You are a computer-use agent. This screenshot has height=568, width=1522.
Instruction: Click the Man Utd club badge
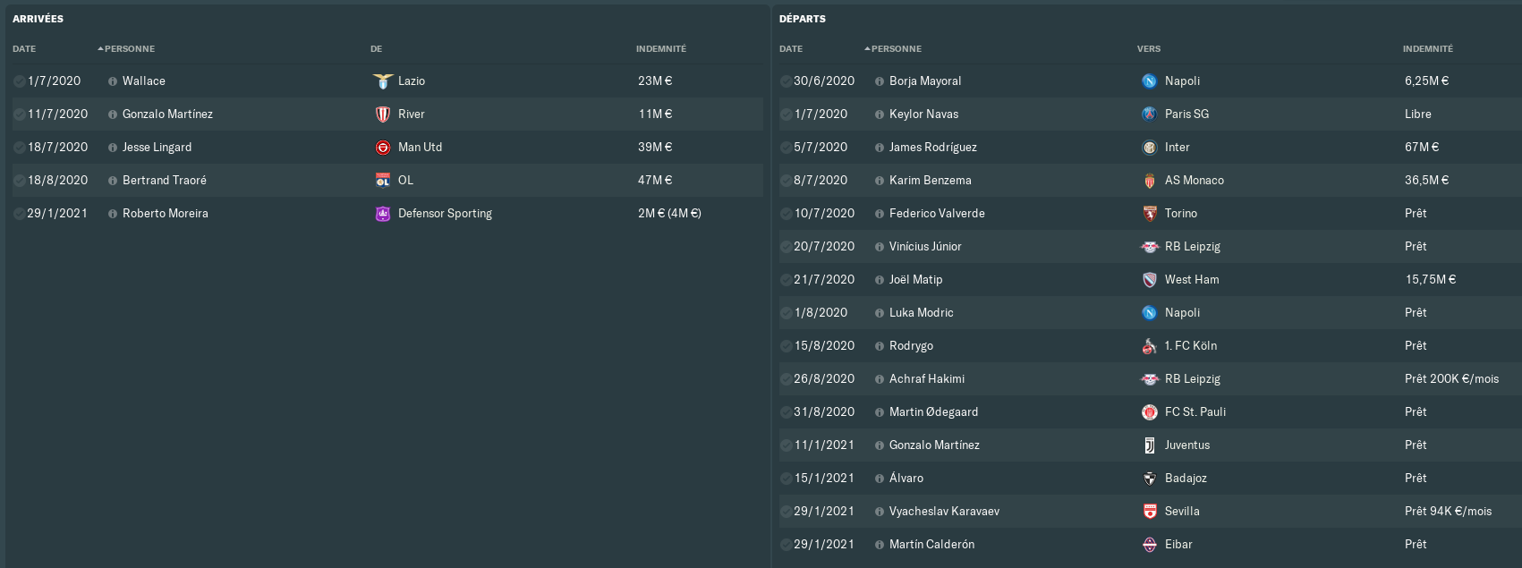[x=383, y=148]
